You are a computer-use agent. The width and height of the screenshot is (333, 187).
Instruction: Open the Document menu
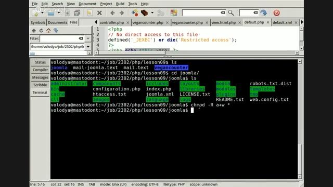[x=87, y=4]
